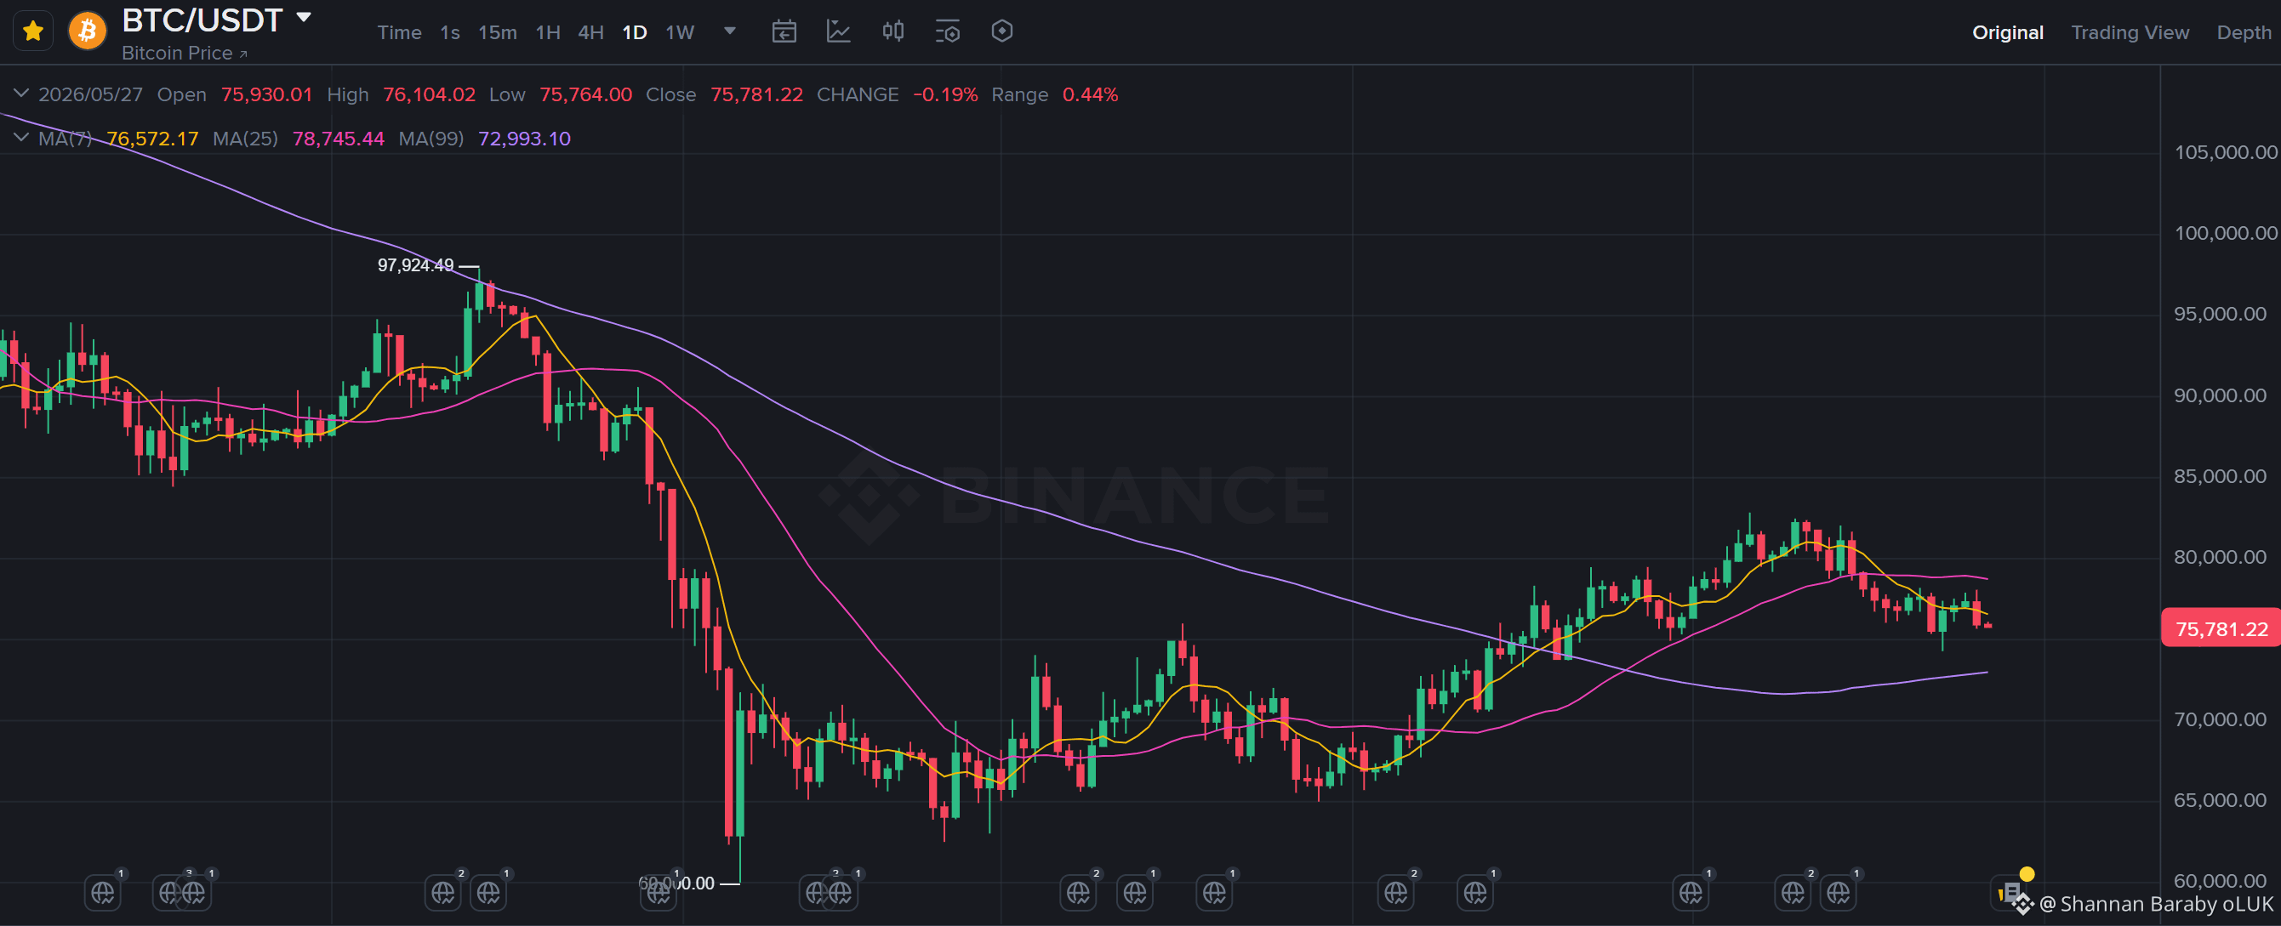Switch to the Trading View chart

pos(2130,33)
